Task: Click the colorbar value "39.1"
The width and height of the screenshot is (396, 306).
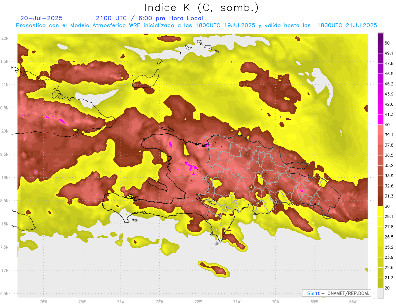Action: (x=389, y=135)
